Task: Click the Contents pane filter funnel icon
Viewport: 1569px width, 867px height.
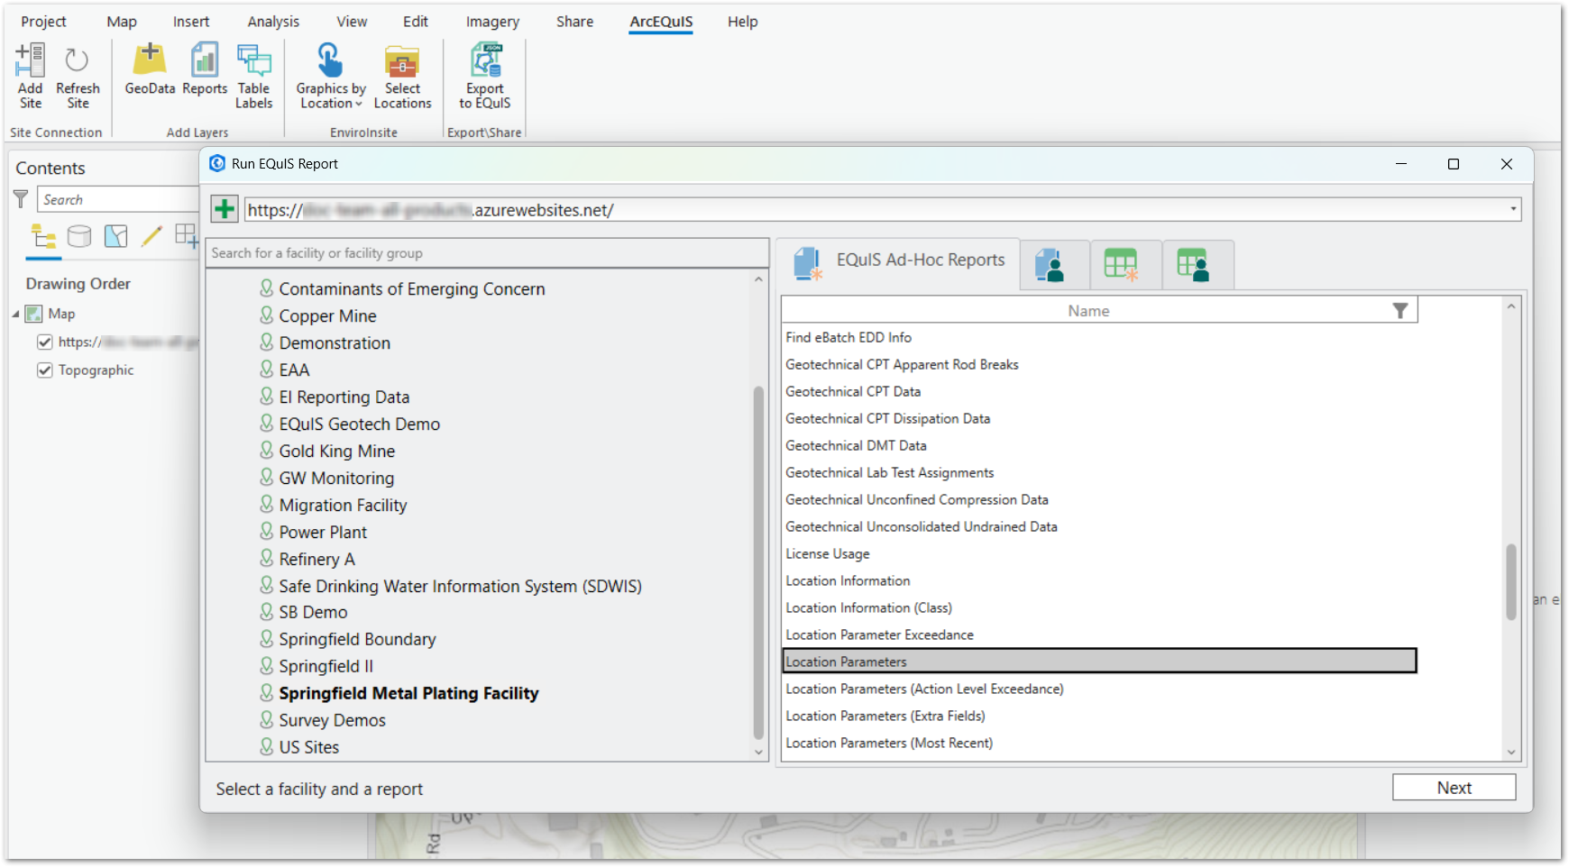Action: (x=21, y=199)
